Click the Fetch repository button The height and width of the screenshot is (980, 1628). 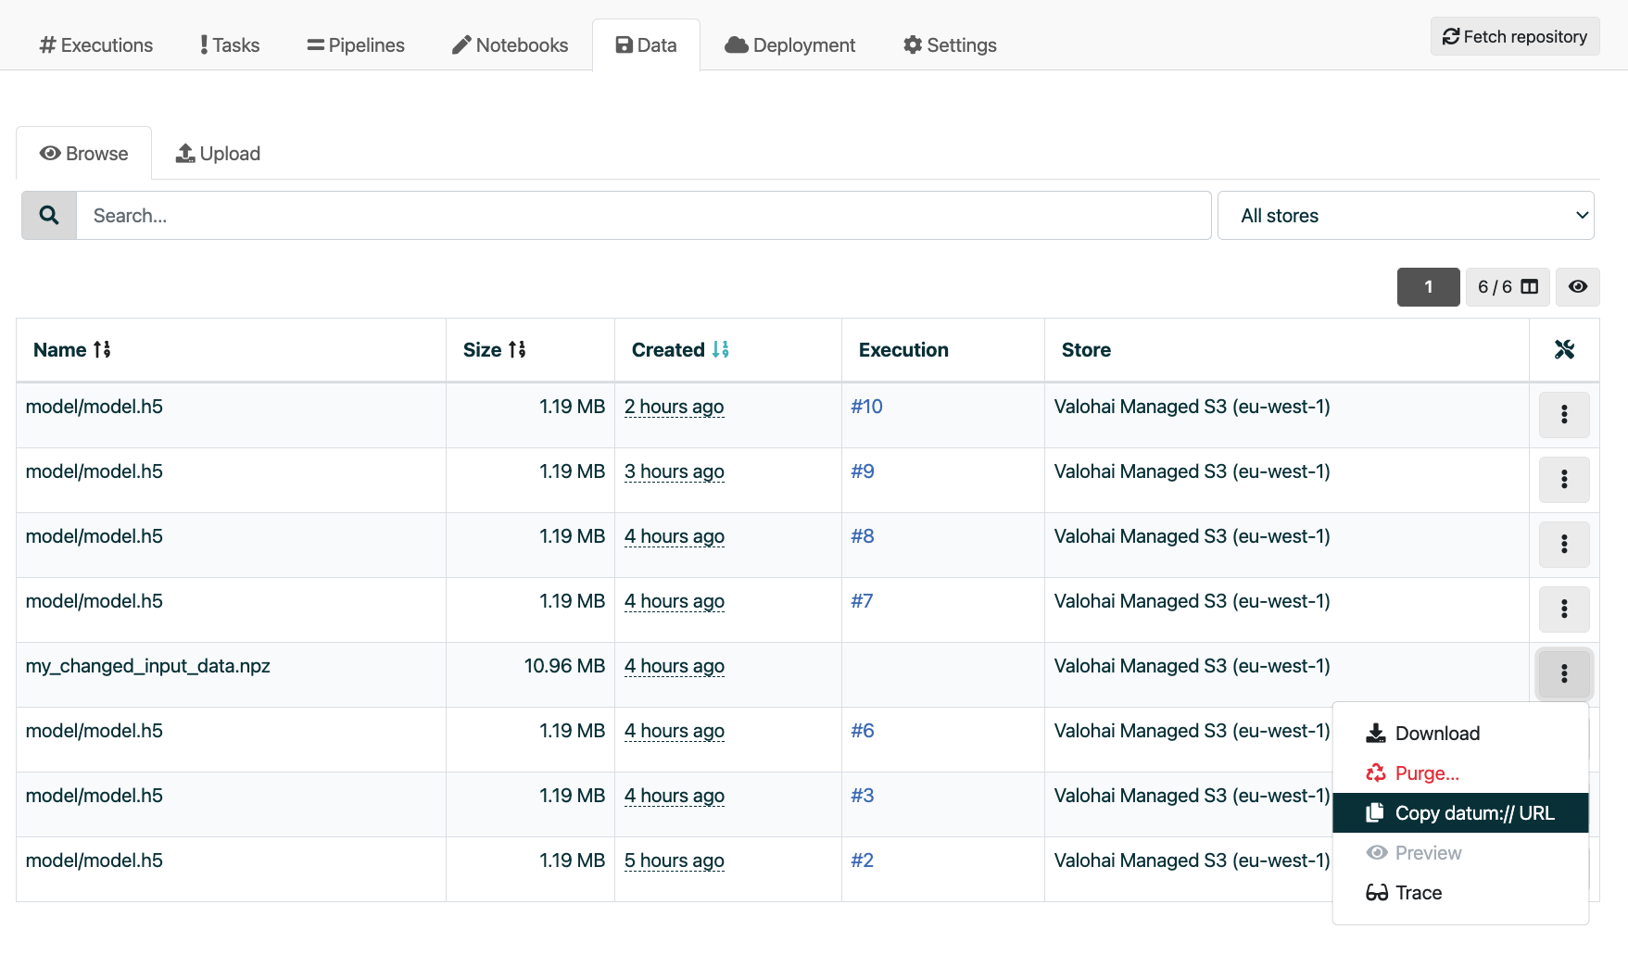(x=1515, y=36)
